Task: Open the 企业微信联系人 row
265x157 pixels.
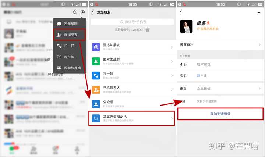Action: (x=132, y=118)
